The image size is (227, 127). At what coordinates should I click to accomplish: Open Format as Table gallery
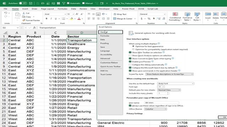(x=187, y=17)
